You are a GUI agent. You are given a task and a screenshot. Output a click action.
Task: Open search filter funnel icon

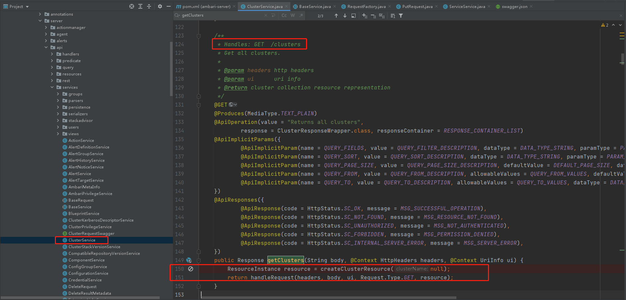click(401, 16)
